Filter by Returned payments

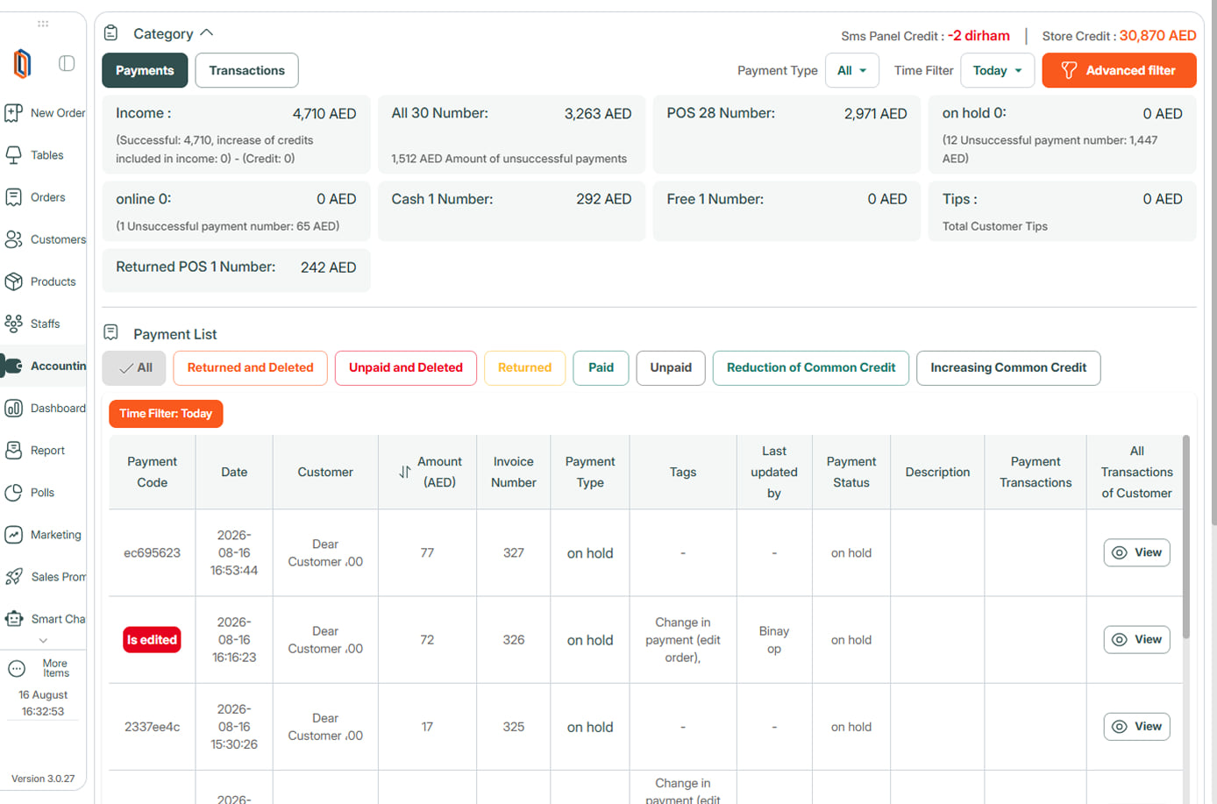point(524,367)
